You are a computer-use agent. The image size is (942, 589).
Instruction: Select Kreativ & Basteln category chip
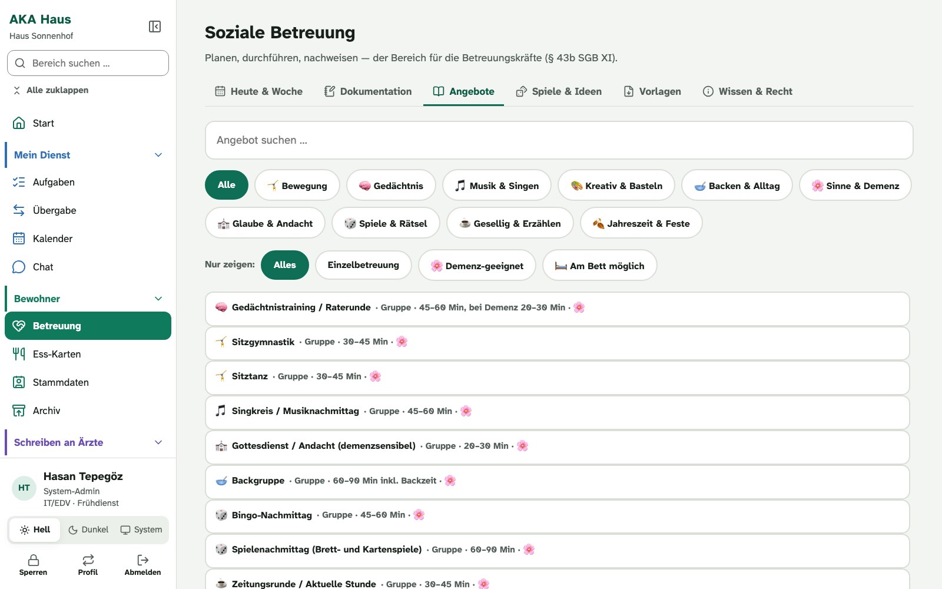[616, 186]
